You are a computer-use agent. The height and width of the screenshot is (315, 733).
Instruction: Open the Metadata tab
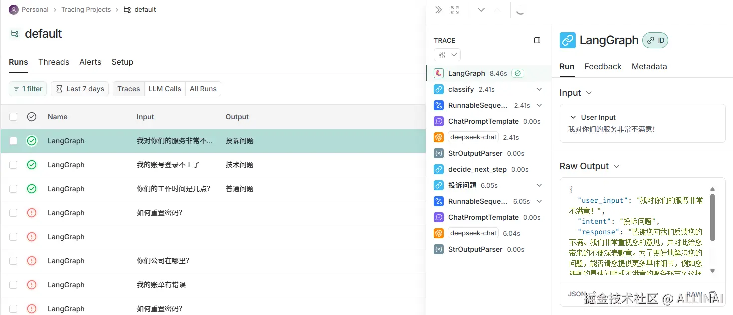tap(649, 67)
